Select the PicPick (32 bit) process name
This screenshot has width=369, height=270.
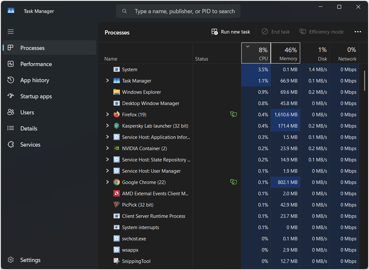tap(138, 205)
